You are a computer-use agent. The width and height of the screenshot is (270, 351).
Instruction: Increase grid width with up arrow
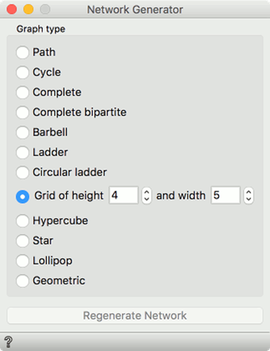[249, 192]
